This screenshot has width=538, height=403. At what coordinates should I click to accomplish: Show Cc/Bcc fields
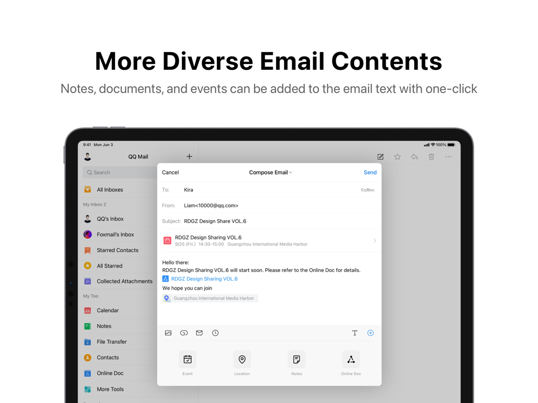click(x=368, y=190)
